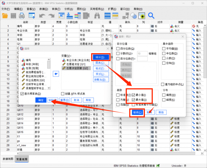Enable 值为组的中点(L) checkbox

click(x=163, y=84)
